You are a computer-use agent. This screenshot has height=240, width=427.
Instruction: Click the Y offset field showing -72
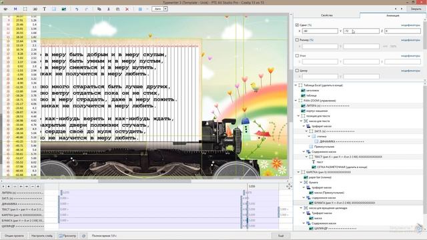(x=361, y=31)
